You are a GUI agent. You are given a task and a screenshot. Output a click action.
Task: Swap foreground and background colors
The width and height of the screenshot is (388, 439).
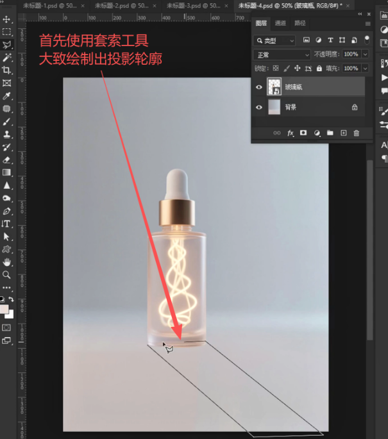pos(11,299)
